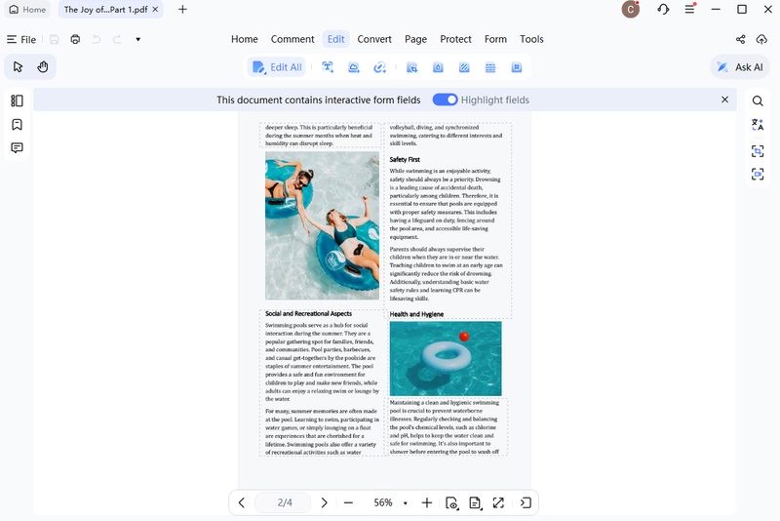Select the Edit tab
The width and height of the screenshot is (780, 521).
click(335, 39)
